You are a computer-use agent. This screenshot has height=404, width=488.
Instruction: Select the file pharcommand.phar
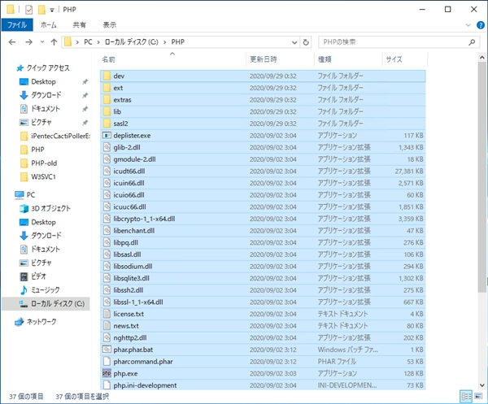point(263,362)
